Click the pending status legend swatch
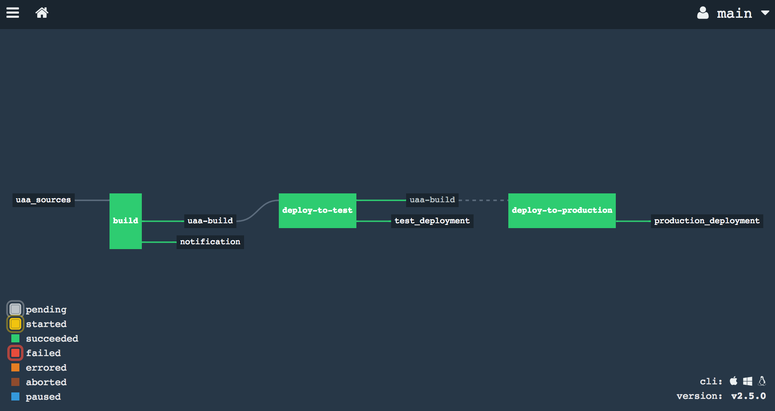 coord(15,309)
